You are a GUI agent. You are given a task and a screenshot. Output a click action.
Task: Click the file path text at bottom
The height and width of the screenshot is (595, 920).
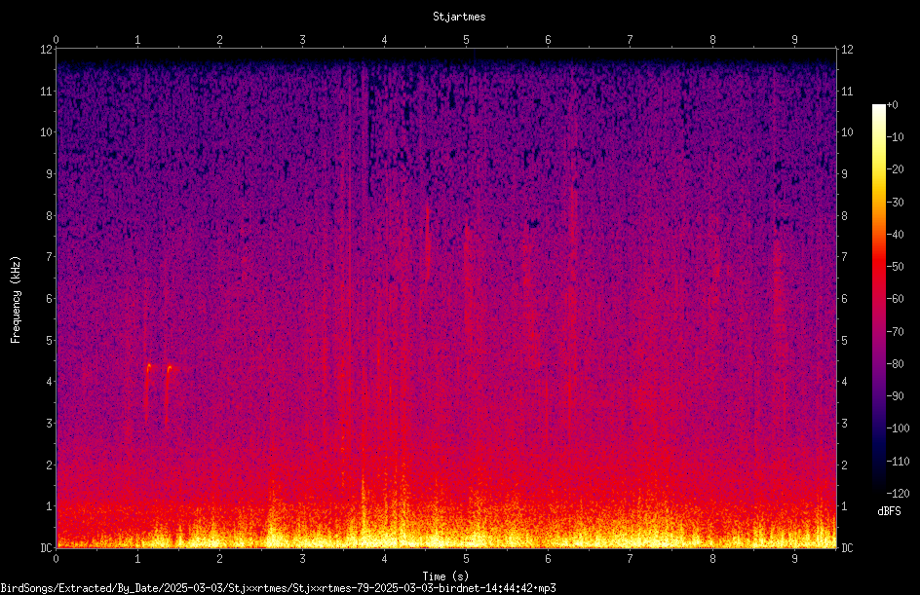coord(278,588)
